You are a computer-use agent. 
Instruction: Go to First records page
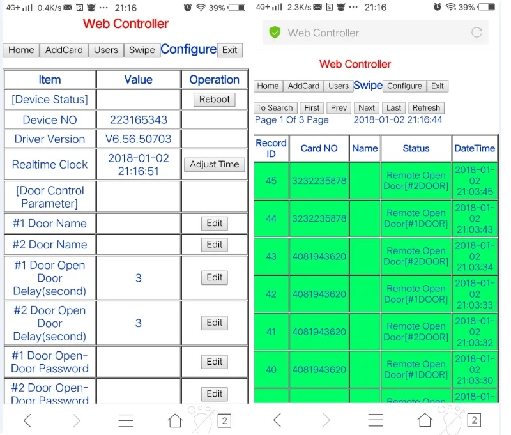(x=312, y=108)
